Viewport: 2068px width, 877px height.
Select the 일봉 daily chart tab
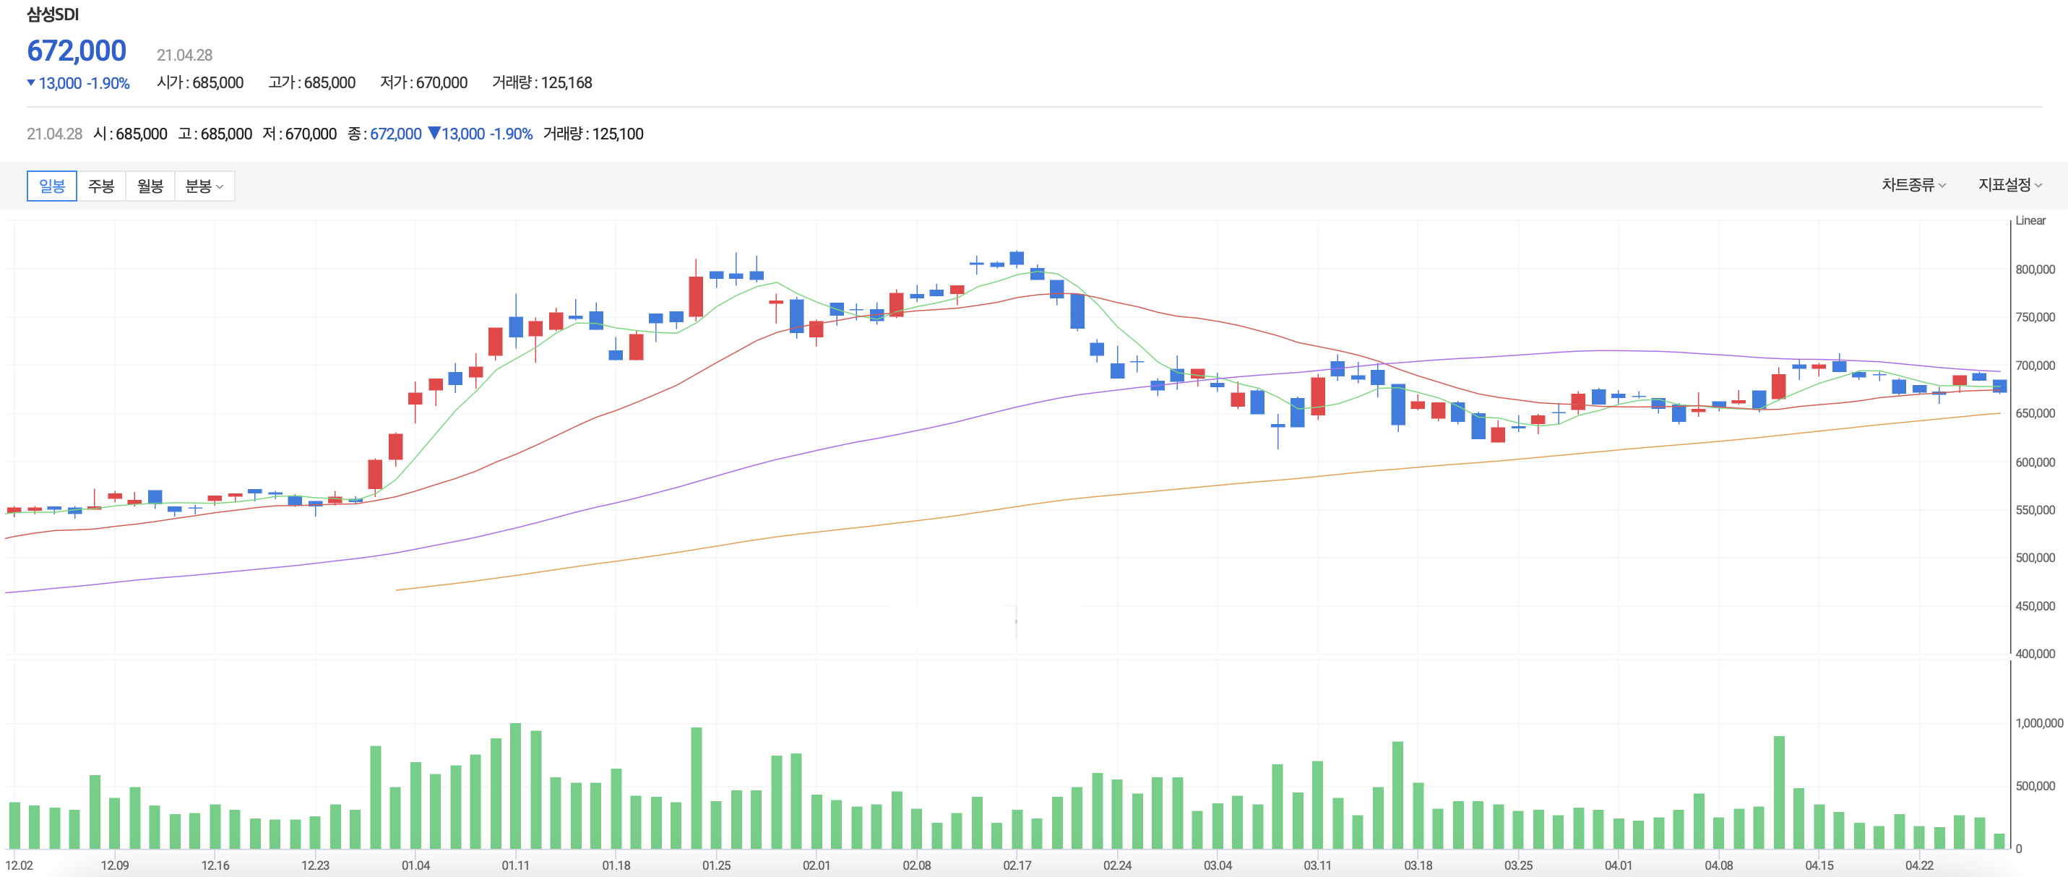tap(51, 186)
